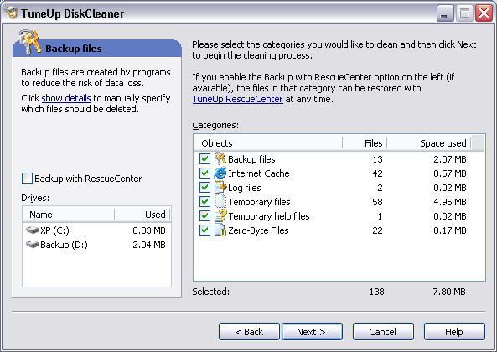This screenshot has height=352, width=497.
Task: Click the Backup files keys icon in list
Action: click(x=220, y=158)
